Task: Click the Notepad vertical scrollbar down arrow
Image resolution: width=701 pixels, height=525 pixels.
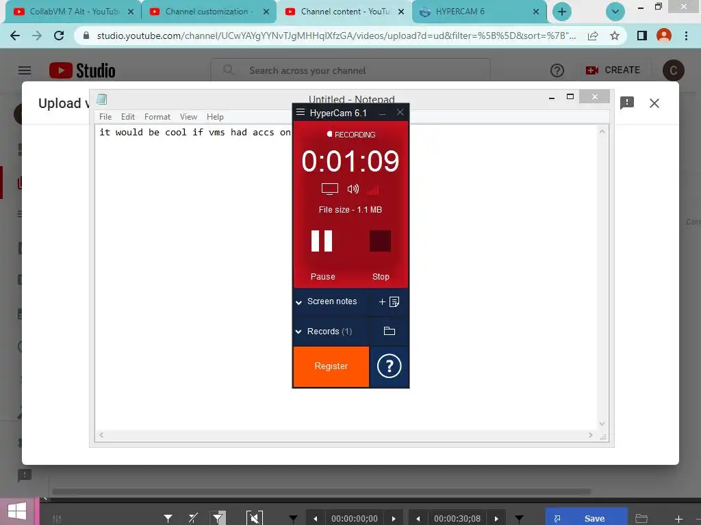Action: (x=602, y=424)
